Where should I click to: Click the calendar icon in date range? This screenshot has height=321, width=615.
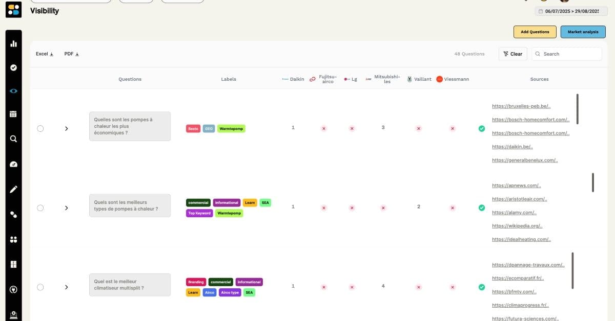point(541,11)
